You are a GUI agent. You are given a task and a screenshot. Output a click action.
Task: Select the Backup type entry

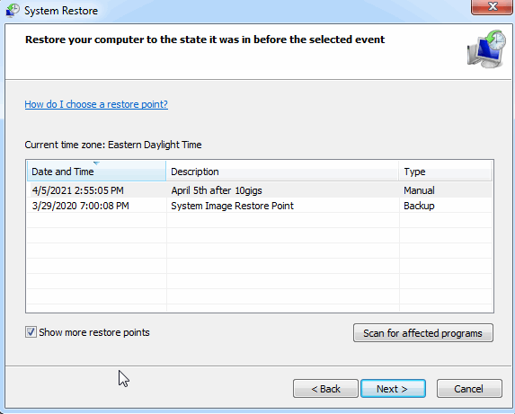click(419, 206)
